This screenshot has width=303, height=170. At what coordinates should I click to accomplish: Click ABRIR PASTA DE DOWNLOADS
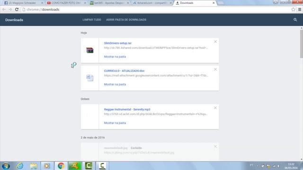[x=126, y=20]
